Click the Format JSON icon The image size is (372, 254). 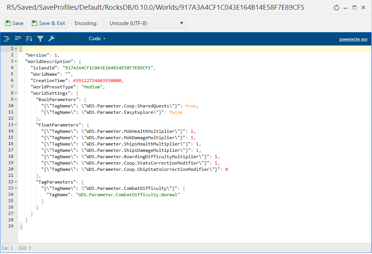pos(7,38)
